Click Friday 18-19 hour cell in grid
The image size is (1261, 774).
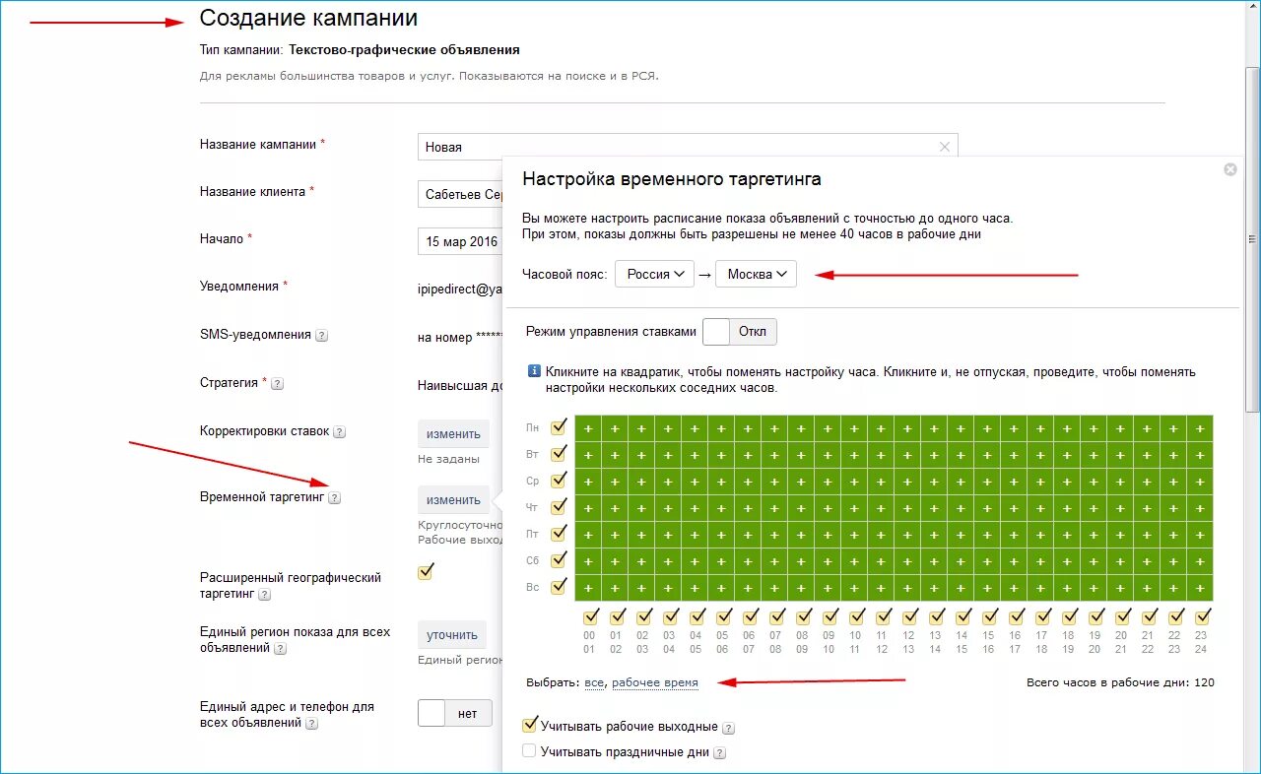click(1067, 535)
